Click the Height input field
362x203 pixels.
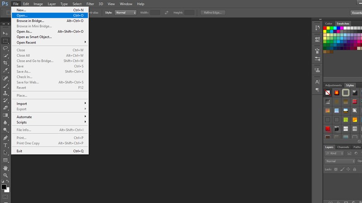click(x=189, y=13)
